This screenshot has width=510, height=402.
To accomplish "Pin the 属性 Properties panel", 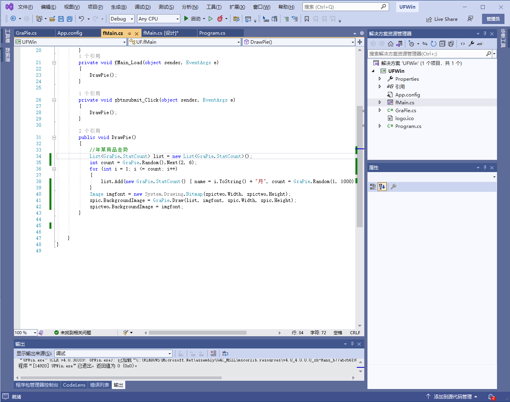I will 485,167.
